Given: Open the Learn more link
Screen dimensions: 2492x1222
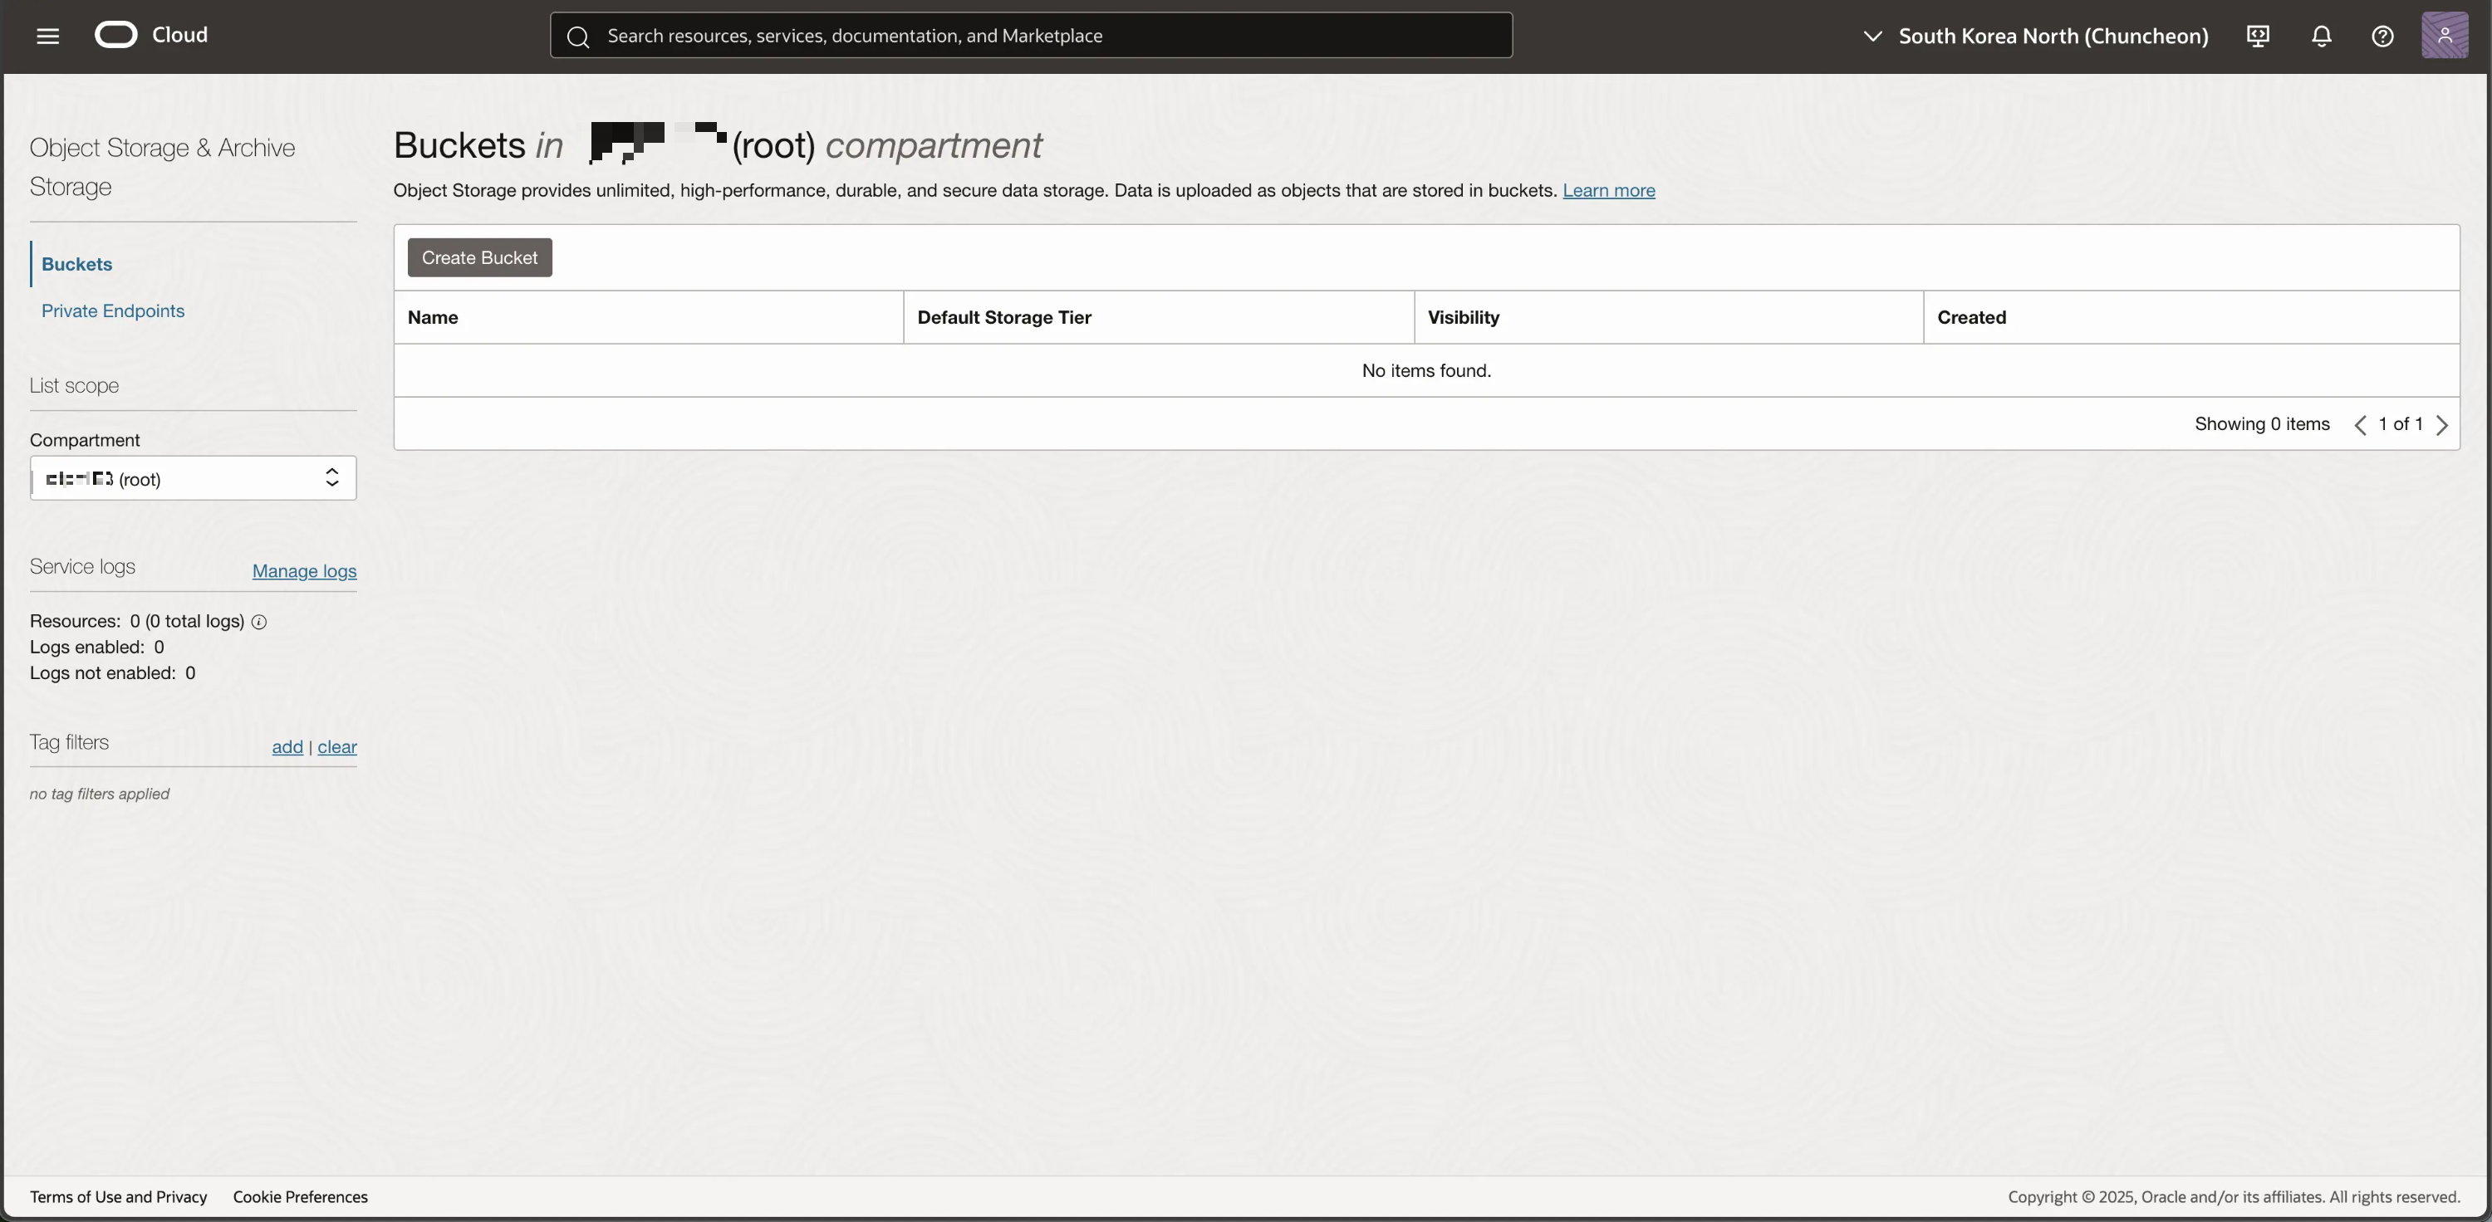Looking at the screenshot, I should tap(1608, 190).
